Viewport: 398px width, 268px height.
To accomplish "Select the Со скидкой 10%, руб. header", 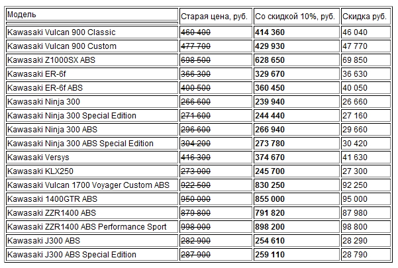I will (x=295, y=14).
